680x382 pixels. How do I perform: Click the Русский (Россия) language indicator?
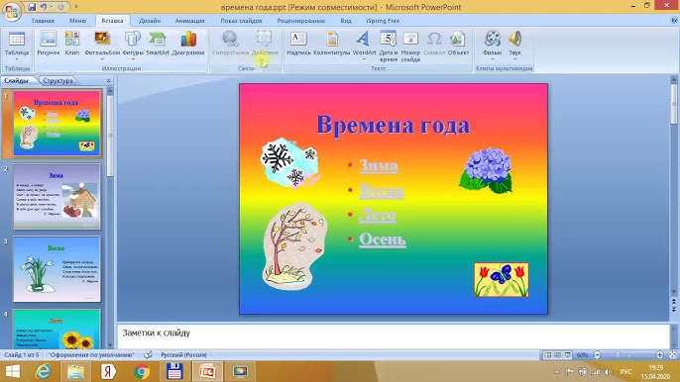tap(183, 354)
